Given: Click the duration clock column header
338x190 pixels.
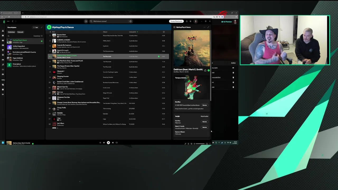Looking at the screenshot, I should tap(164, 32).
